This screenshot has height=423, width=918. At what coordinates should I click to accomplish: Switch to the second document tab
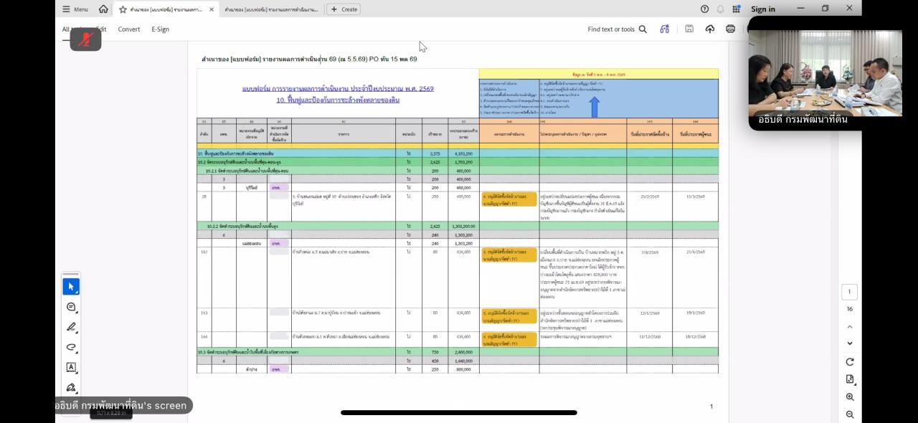(x=271, y=9)
